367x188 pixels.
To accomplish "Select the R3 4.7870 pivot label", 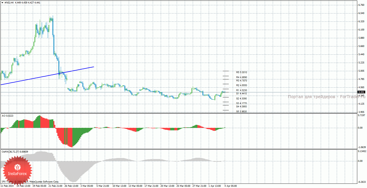I will pyautogui.click(x=241, y=81).
